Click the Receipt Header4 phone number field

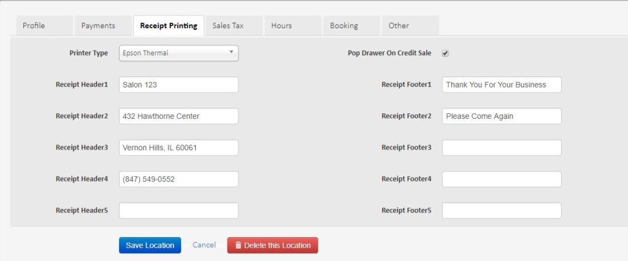click(x=178, y=179)
